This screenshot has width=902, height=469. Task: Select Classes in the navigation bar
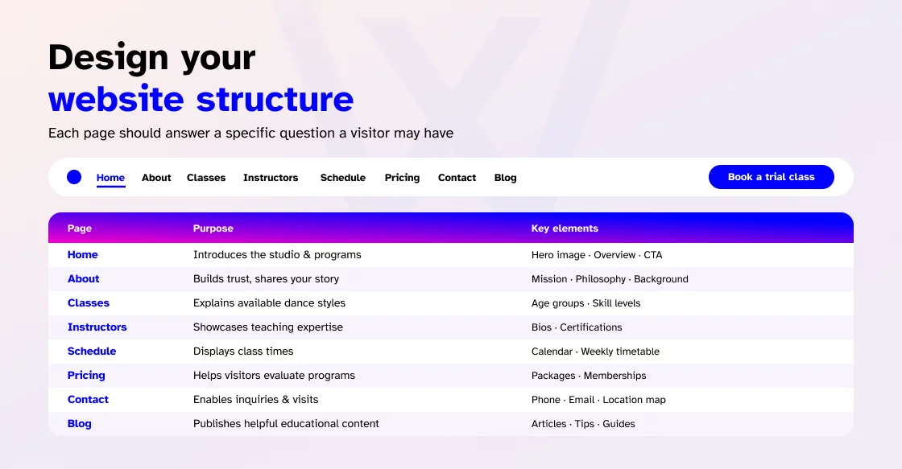click(206, 178)
